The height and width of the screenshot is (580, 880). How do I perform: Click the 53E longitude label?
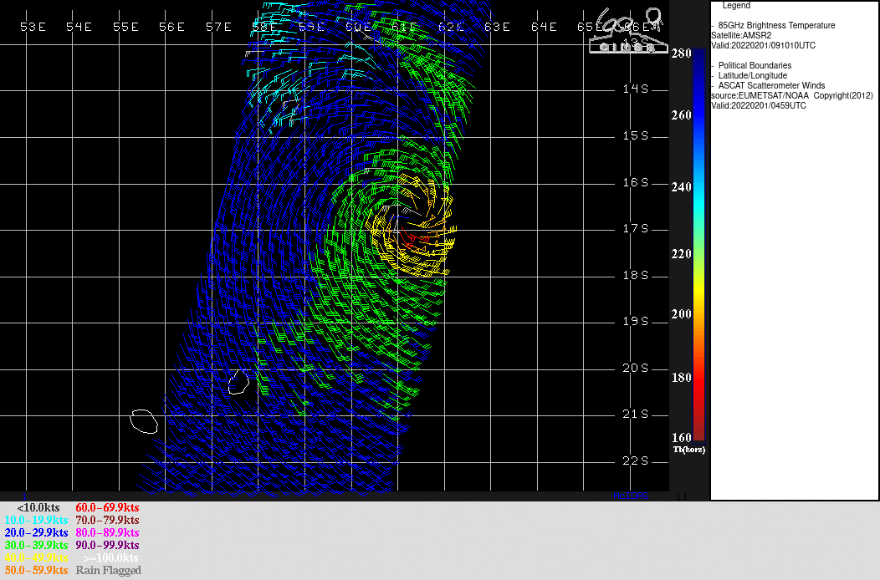coord(33,27)
